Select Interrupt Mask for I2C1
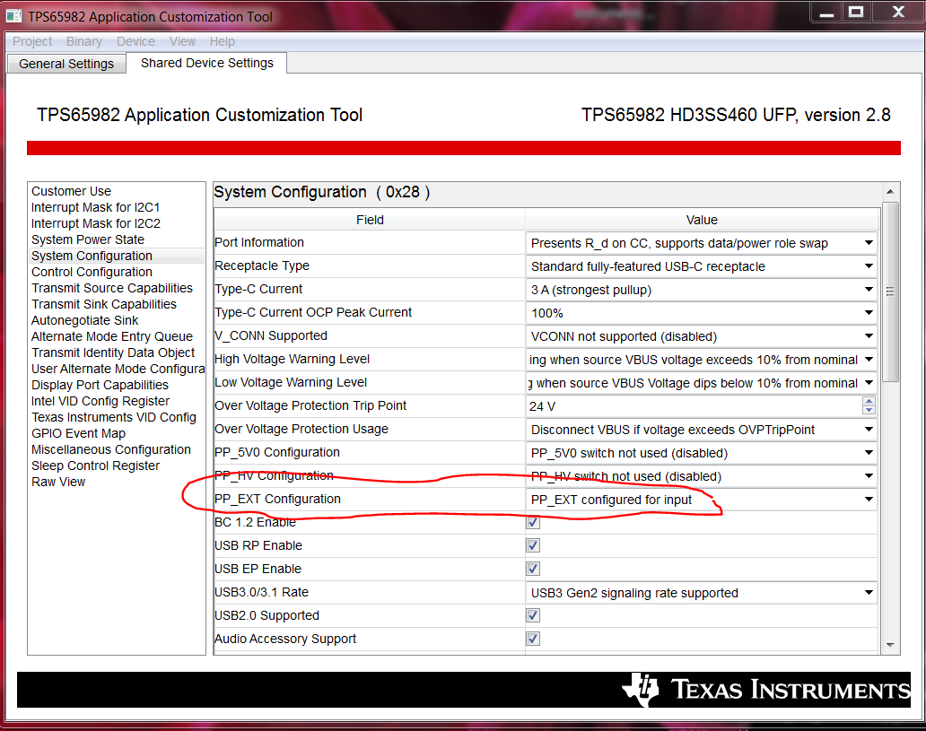Screen dimensions: 926x731 tap(96, 207)
